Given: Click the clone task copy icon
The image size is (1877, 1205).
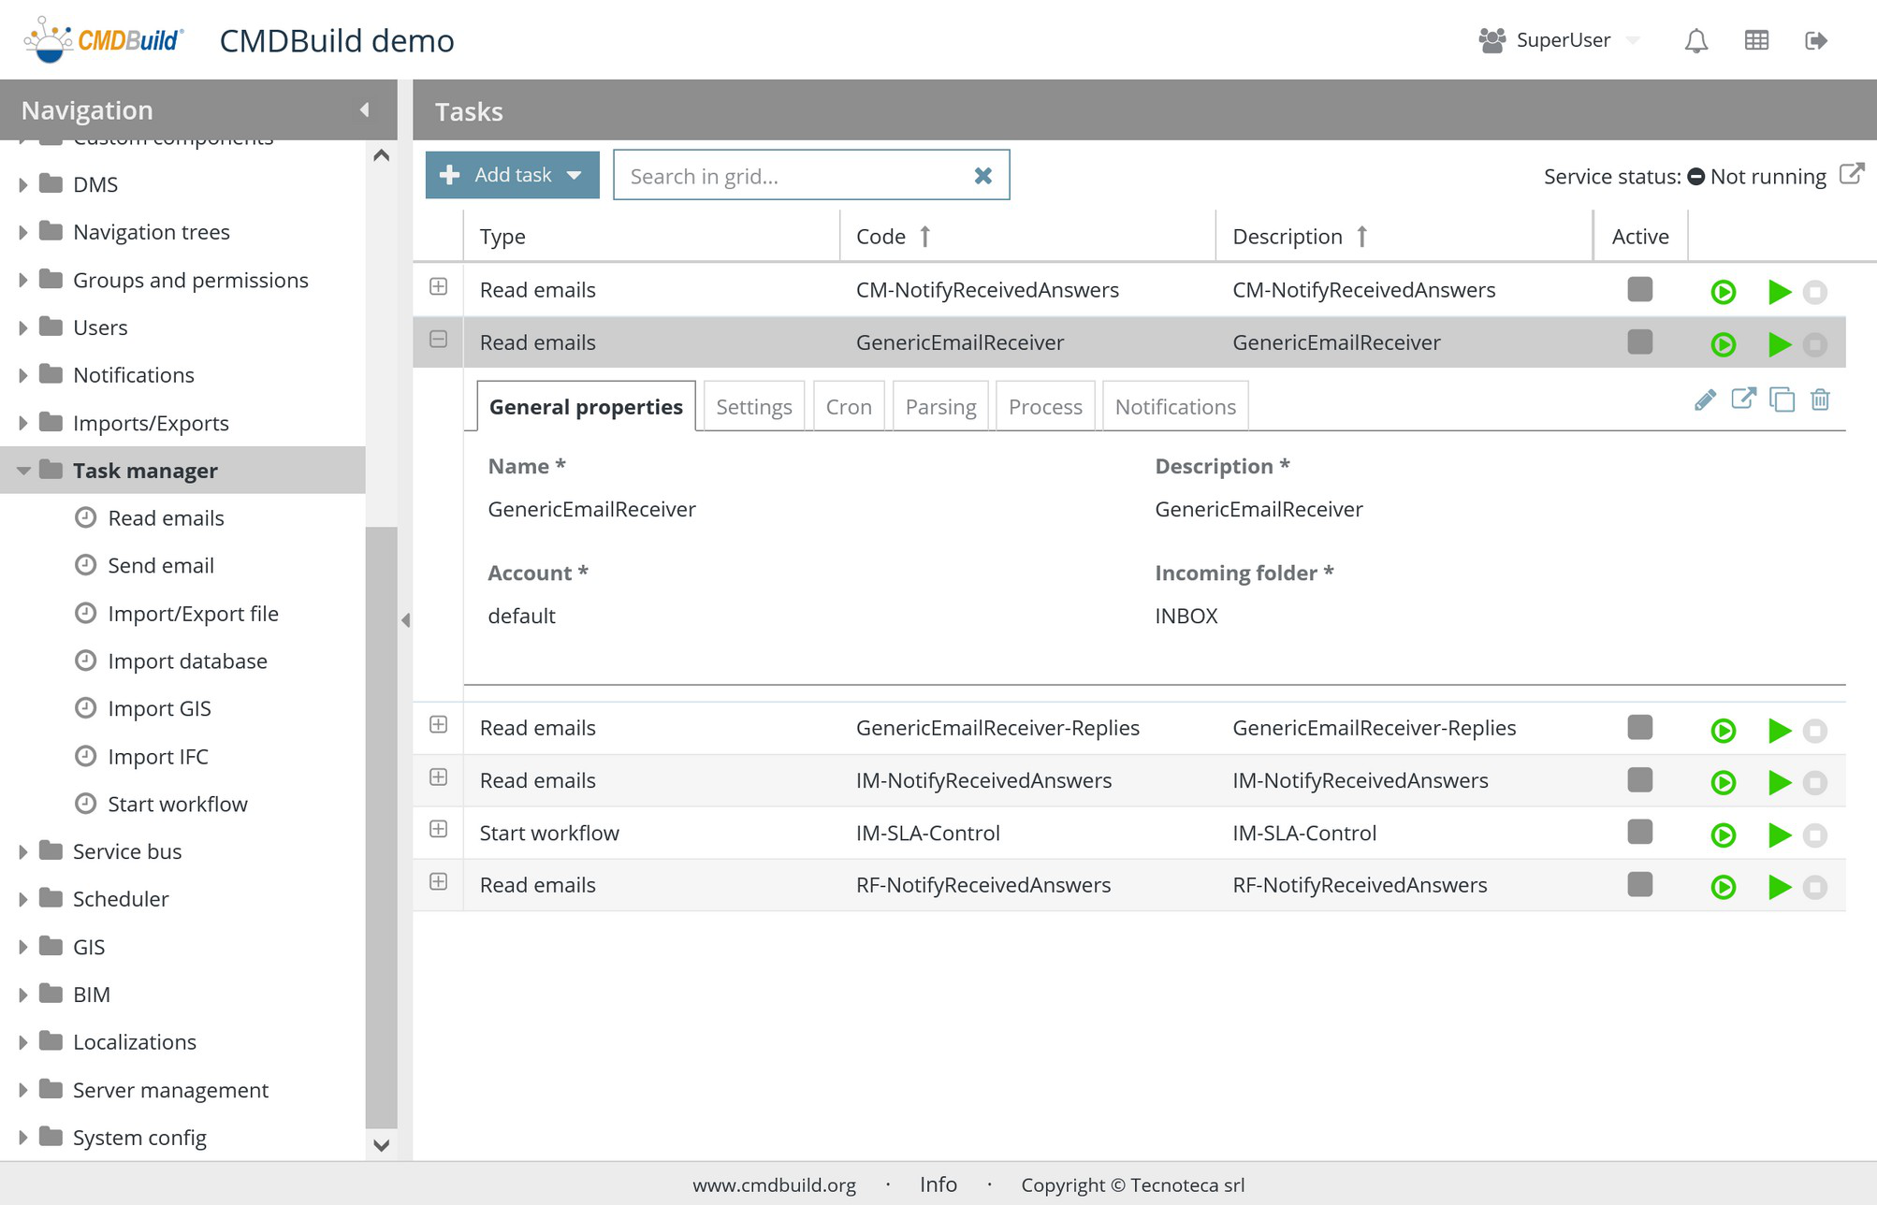Looking at the screenshot, I should (x=1782, y=400).
